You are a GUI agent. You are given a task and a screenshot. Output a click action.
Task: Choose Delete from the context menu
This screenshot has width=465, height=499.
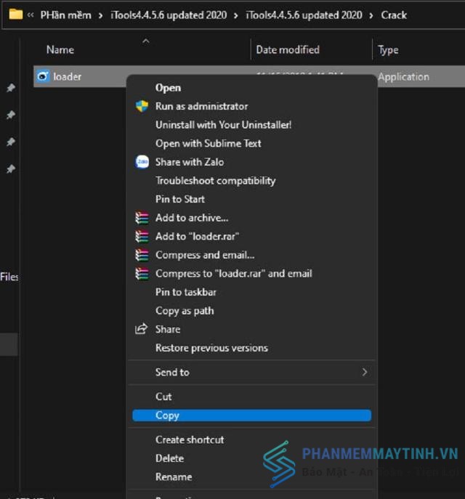coord(169,458)
